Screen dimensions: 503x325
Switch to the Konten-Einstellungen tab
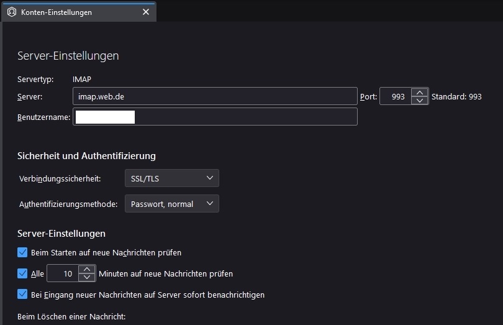79,12
